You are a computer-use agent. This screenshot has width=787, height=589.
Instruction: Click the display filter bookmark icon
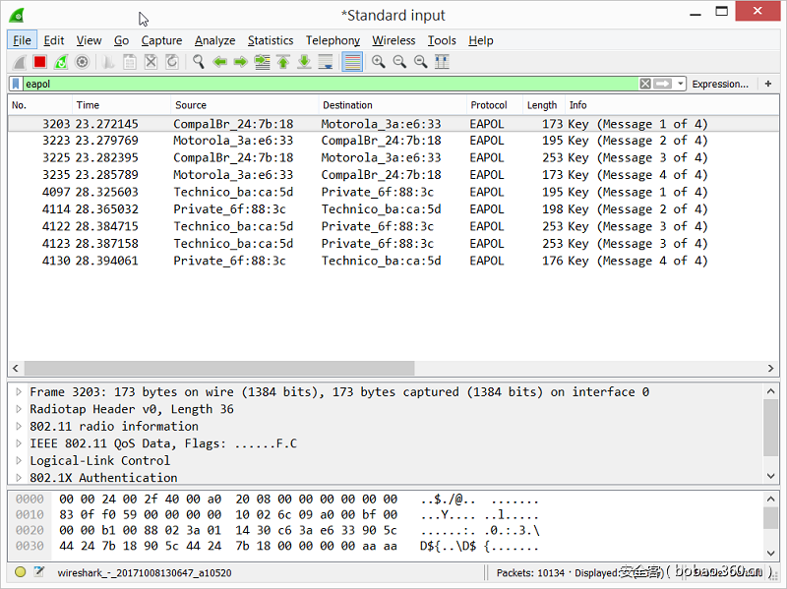point(16,85)
